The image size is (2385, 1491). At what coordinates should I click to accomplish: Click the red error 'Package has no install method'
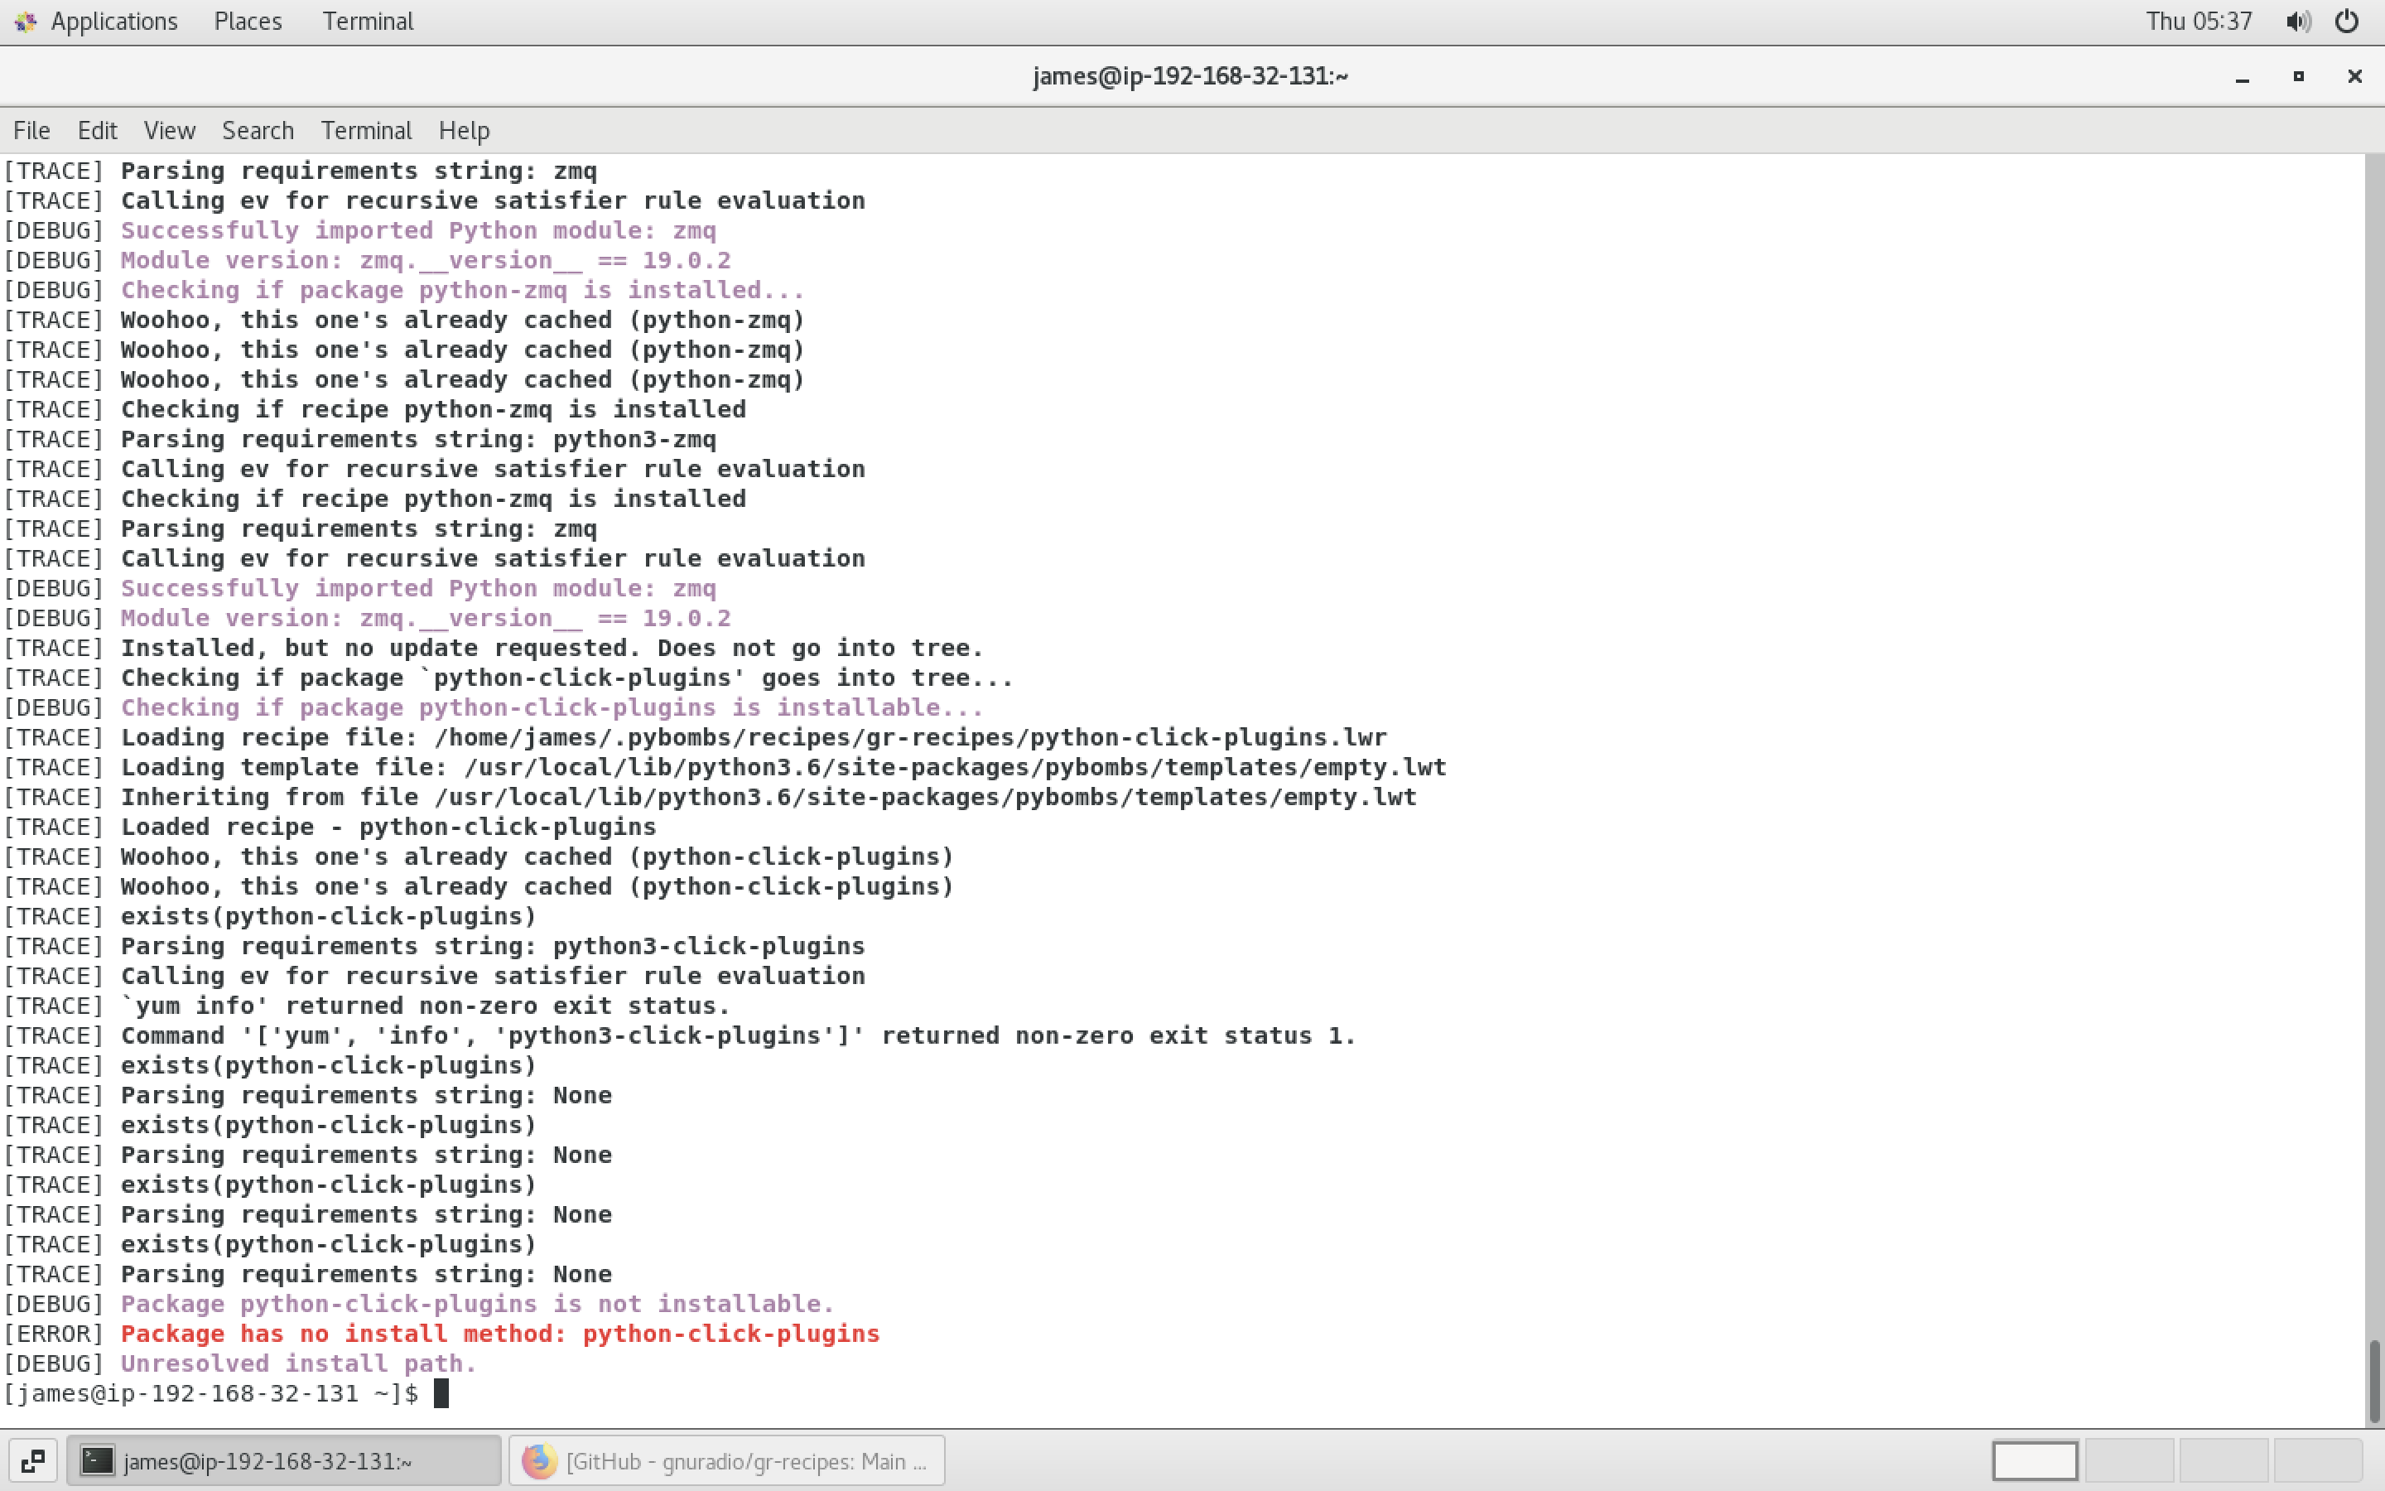pos(441,1334)
